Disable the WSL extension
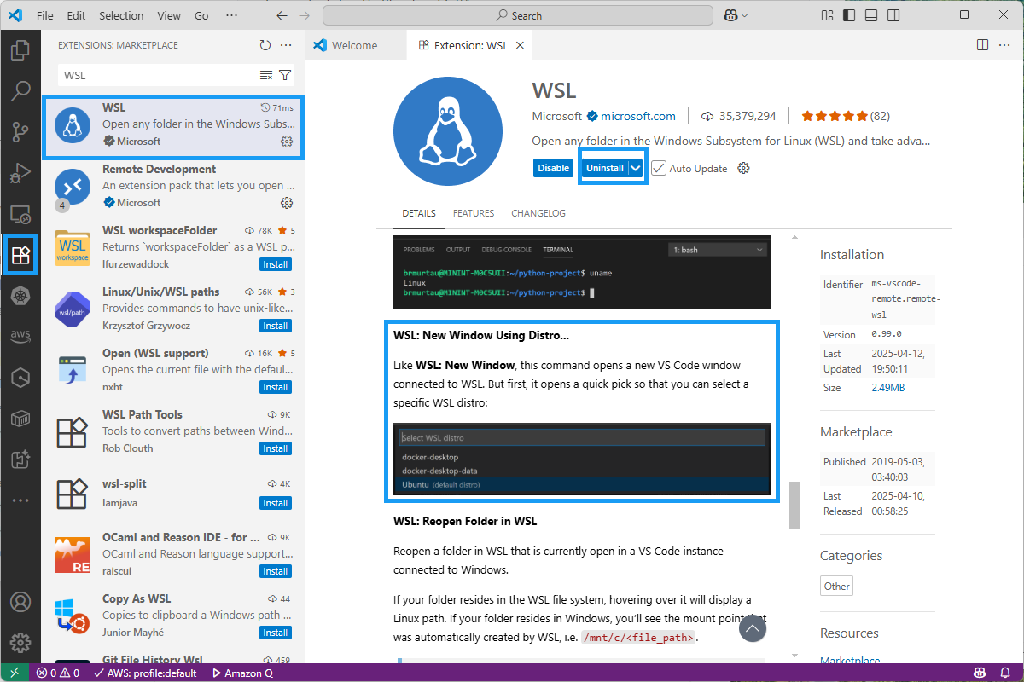 [553, 168]
